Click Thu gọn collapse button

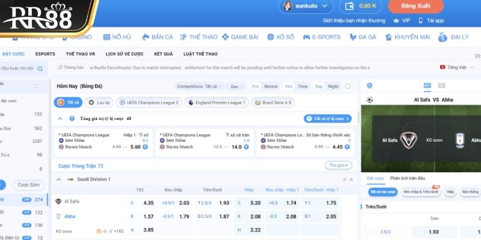339,166
